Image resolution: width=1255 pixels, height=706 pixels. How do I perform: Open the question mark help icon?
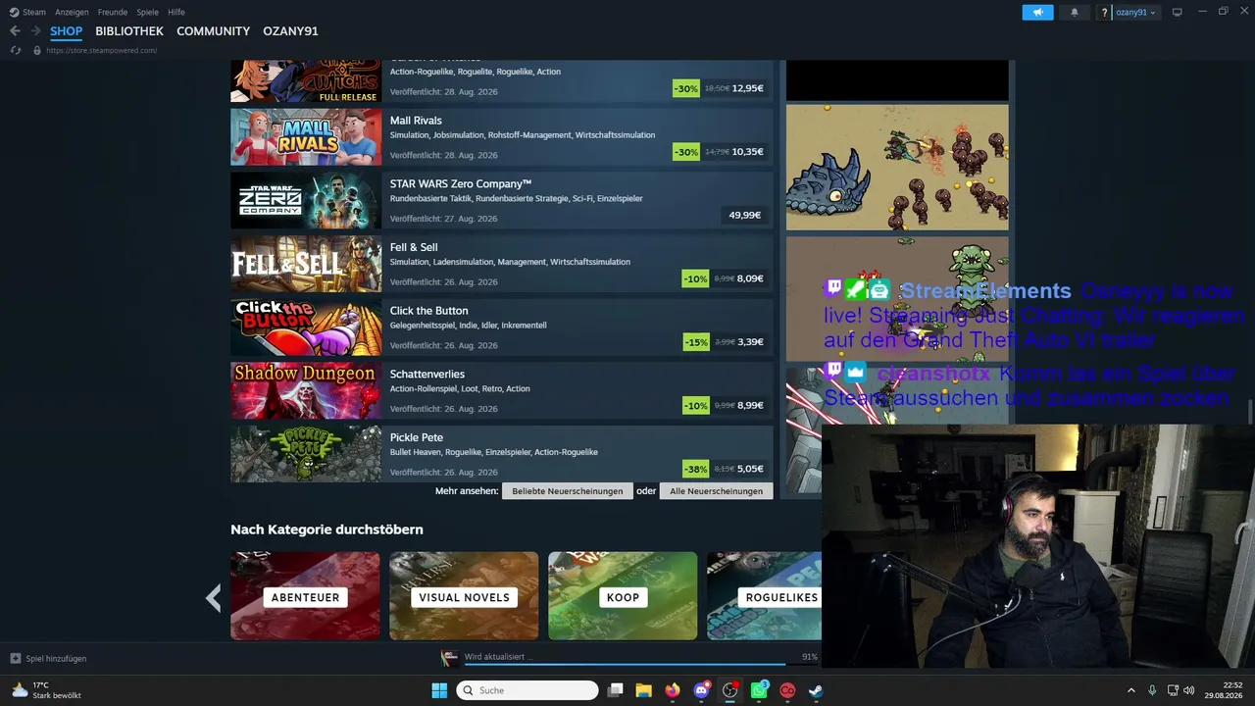pos(1105,13)
